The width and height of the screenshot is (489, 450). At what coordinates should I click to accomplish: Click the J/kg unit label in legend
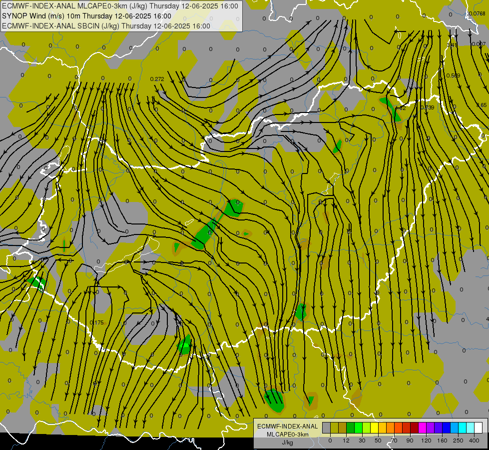click(288, 442)
